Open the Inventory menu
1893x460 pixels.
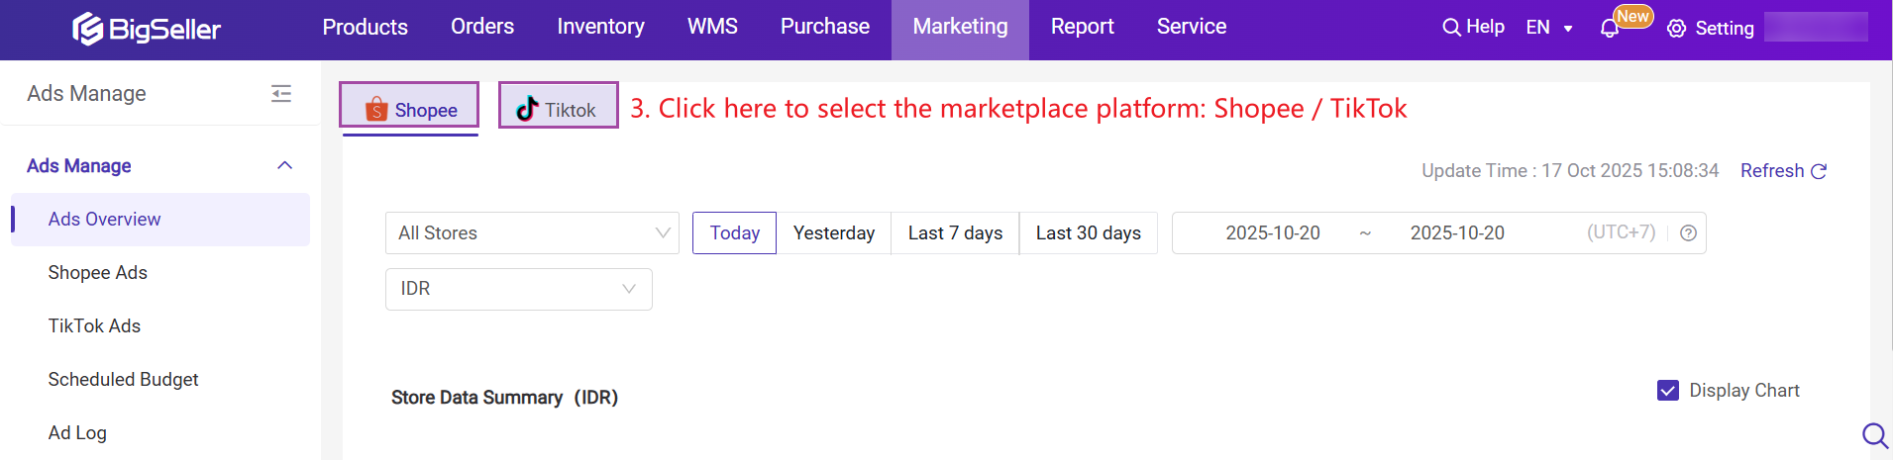(600, 27)
